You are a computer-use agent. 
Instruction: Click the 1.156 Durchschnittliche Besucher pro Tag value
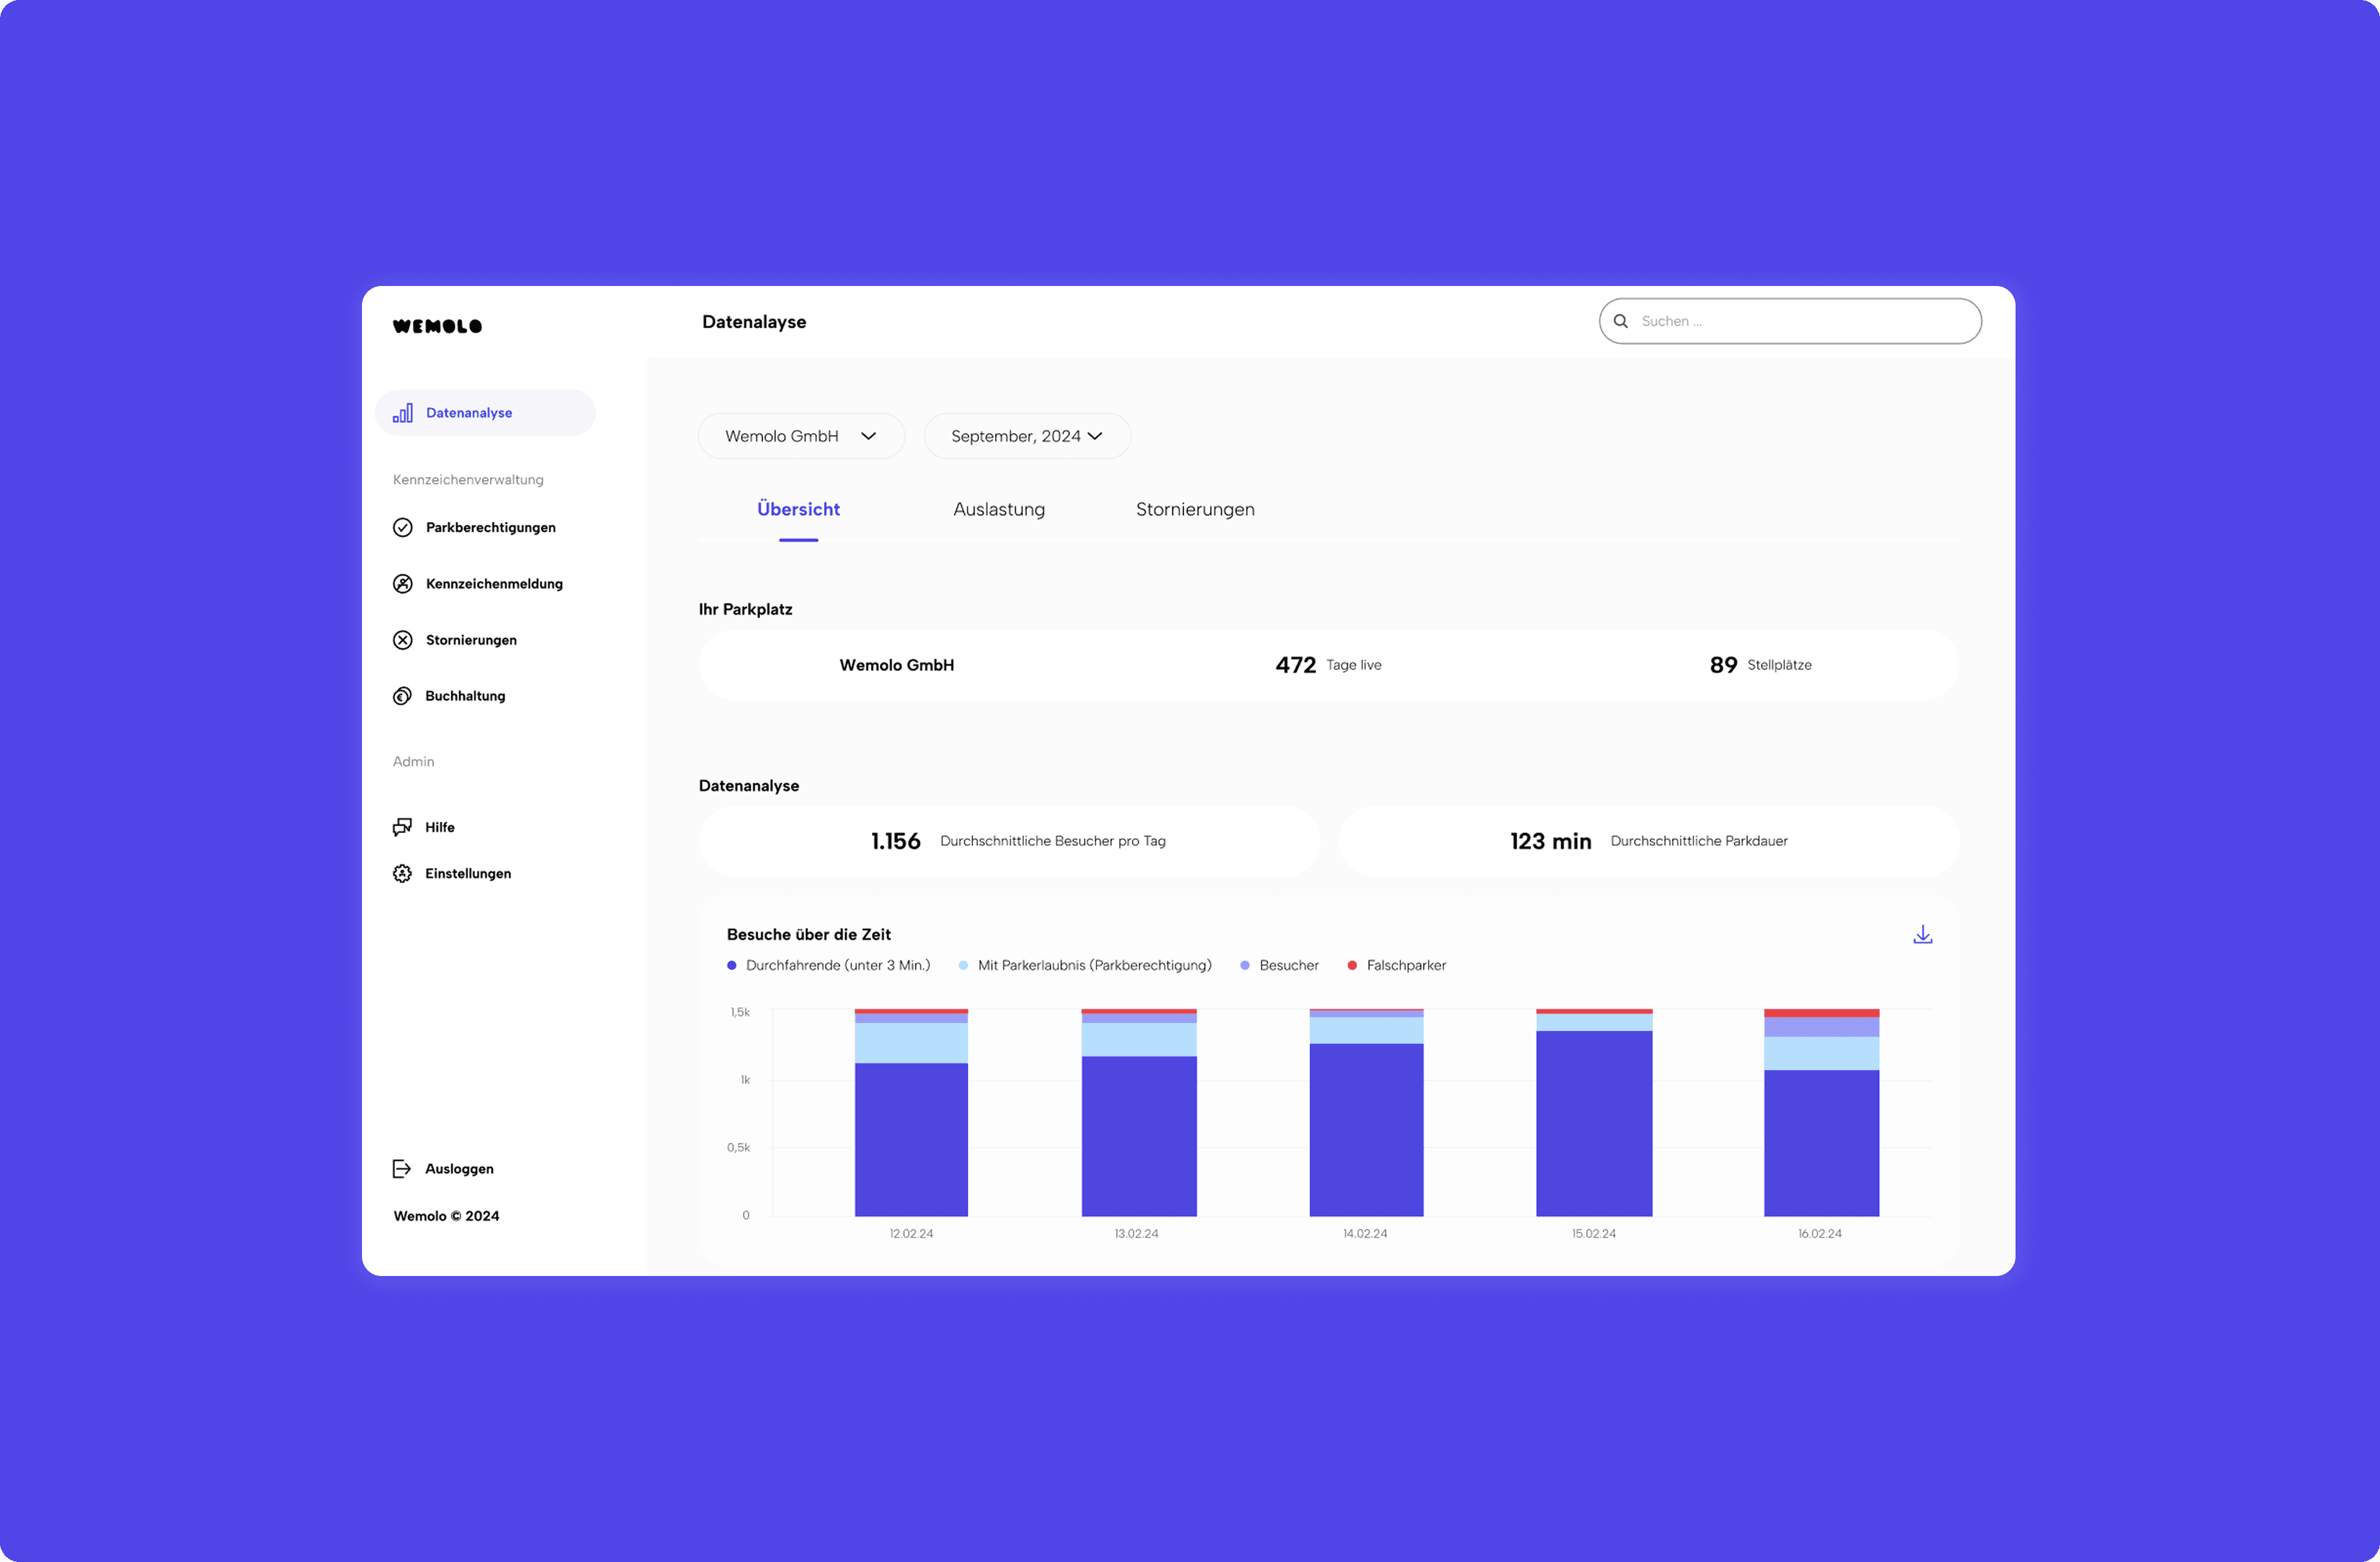tap(1018, 842)
